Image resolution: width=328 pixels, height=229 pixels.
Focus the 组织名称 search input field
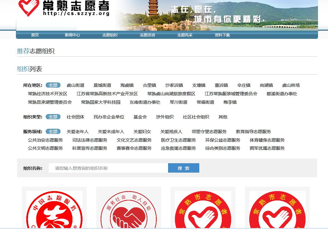coord(108,168)
